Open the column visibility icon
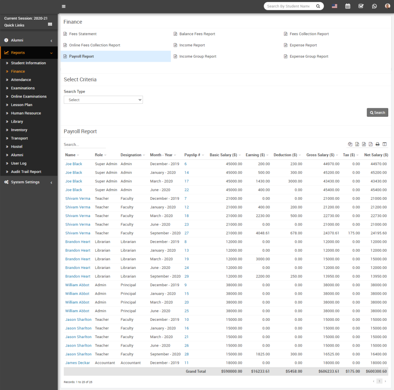 tap(384, 144)
